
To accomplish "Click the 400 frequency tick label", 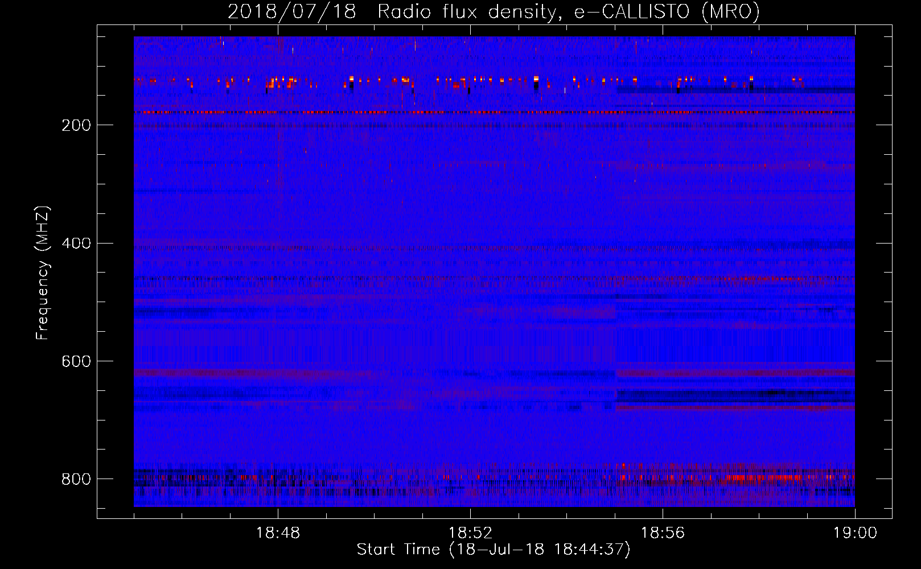I will click(x=76, y=244).
